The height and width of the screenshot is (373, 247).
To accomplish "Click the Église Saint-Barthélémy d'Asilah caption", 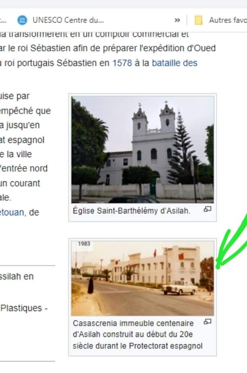I will pos(132,211).
